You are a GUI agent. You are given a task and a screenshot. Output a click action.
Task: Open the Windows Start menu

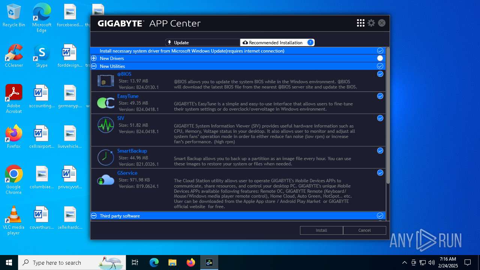9,262
